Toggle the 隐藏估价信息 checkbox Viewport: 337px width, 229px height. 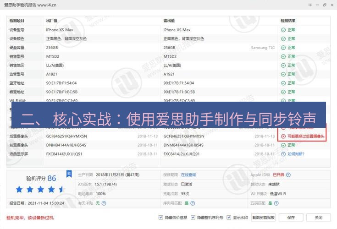(160, 218)
